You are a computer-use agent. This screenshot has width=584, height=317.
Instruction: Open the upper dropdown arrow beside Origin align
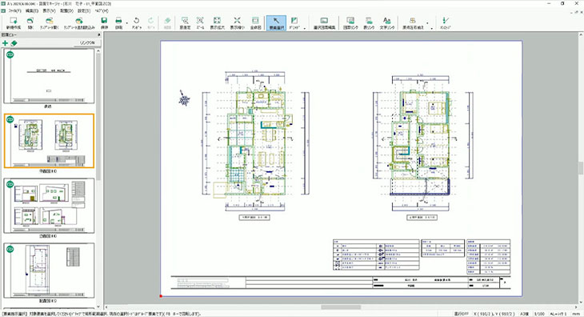(x=427, y=22)
